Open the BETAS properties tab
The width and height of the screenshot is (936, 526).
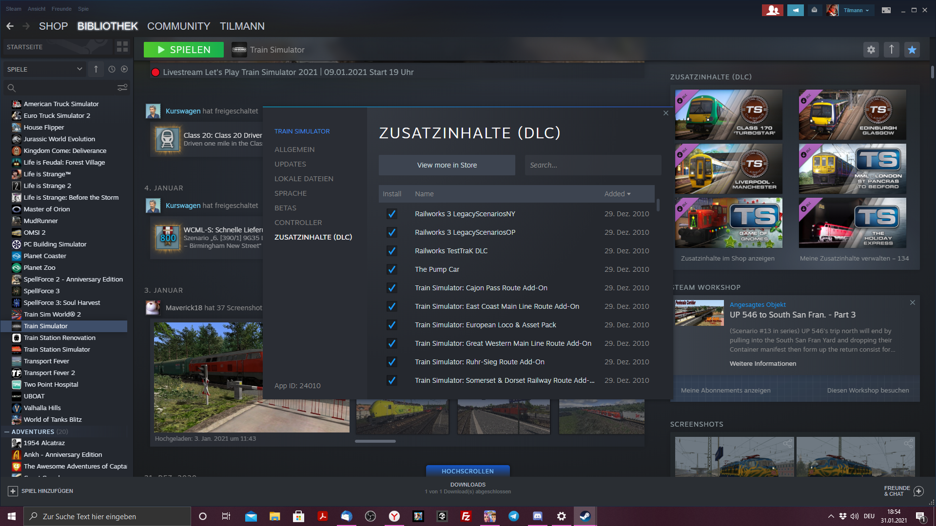[285, 208]
